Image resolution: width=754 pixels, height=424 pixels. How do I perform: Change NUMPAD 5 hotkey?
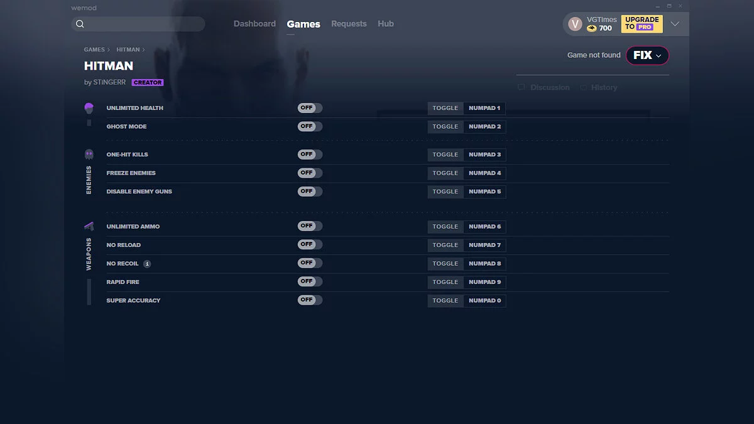coord(484,192)
